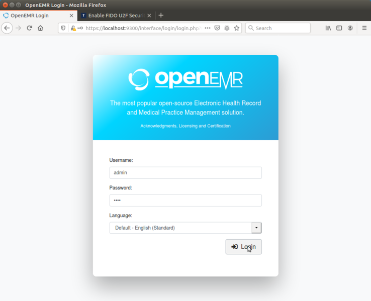Go to the Firefox home page
Image resolution: width=371 pixels, height=301 pixels.
(x=41, y=28)
